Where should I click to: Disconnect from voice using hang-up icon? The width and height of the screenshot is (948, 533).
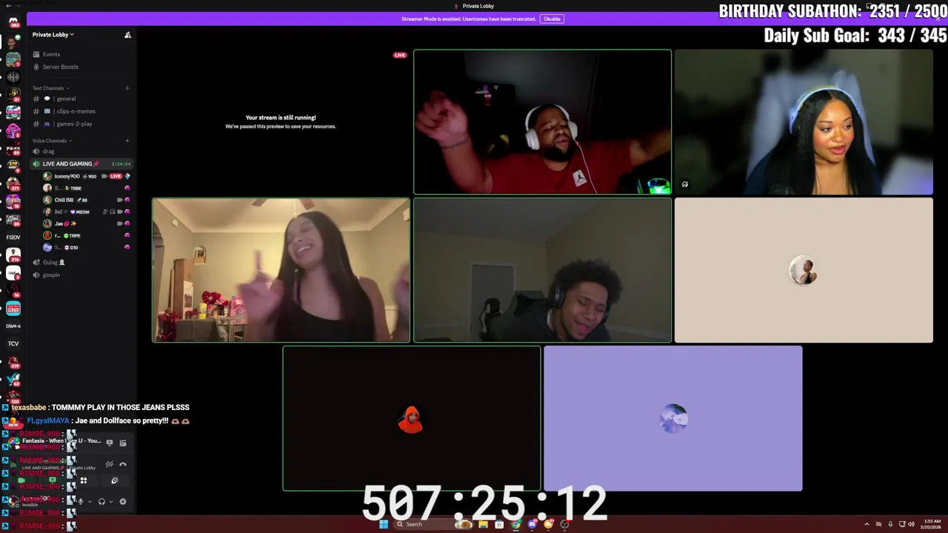[x=123, y=464]
